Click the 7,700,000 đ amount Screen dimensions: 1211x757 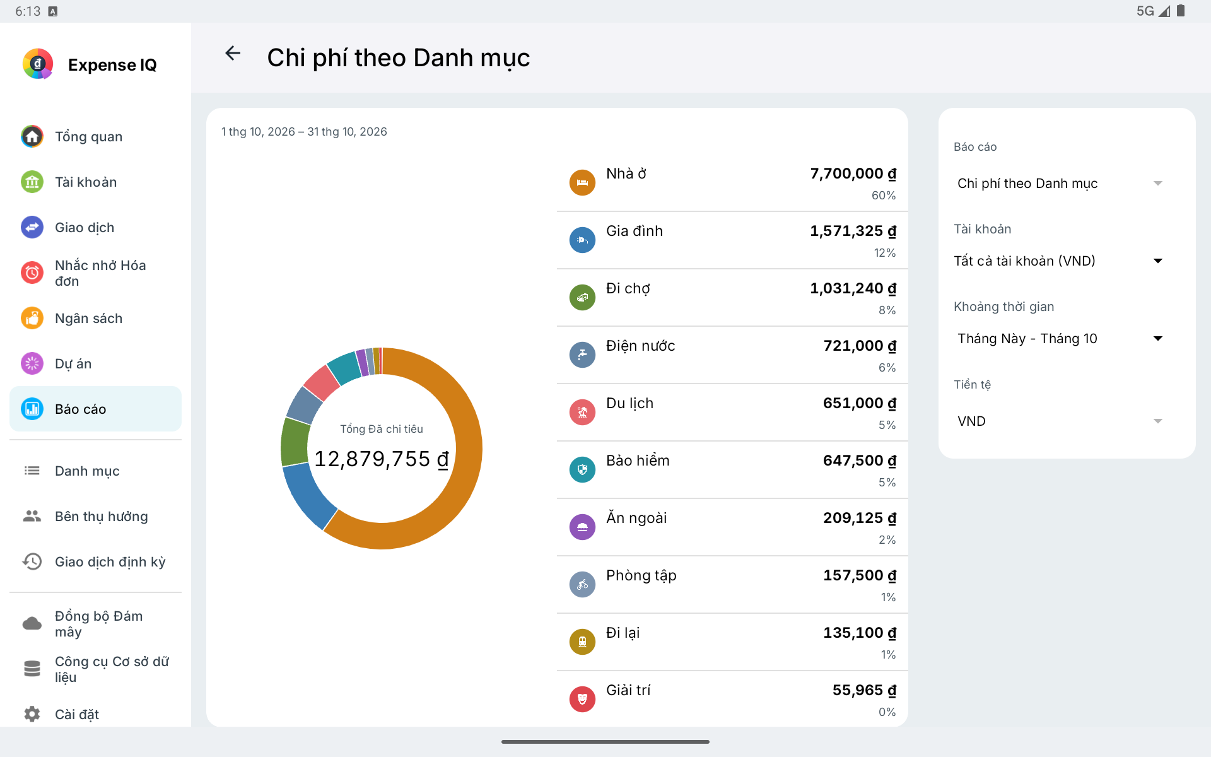point(853,173)
